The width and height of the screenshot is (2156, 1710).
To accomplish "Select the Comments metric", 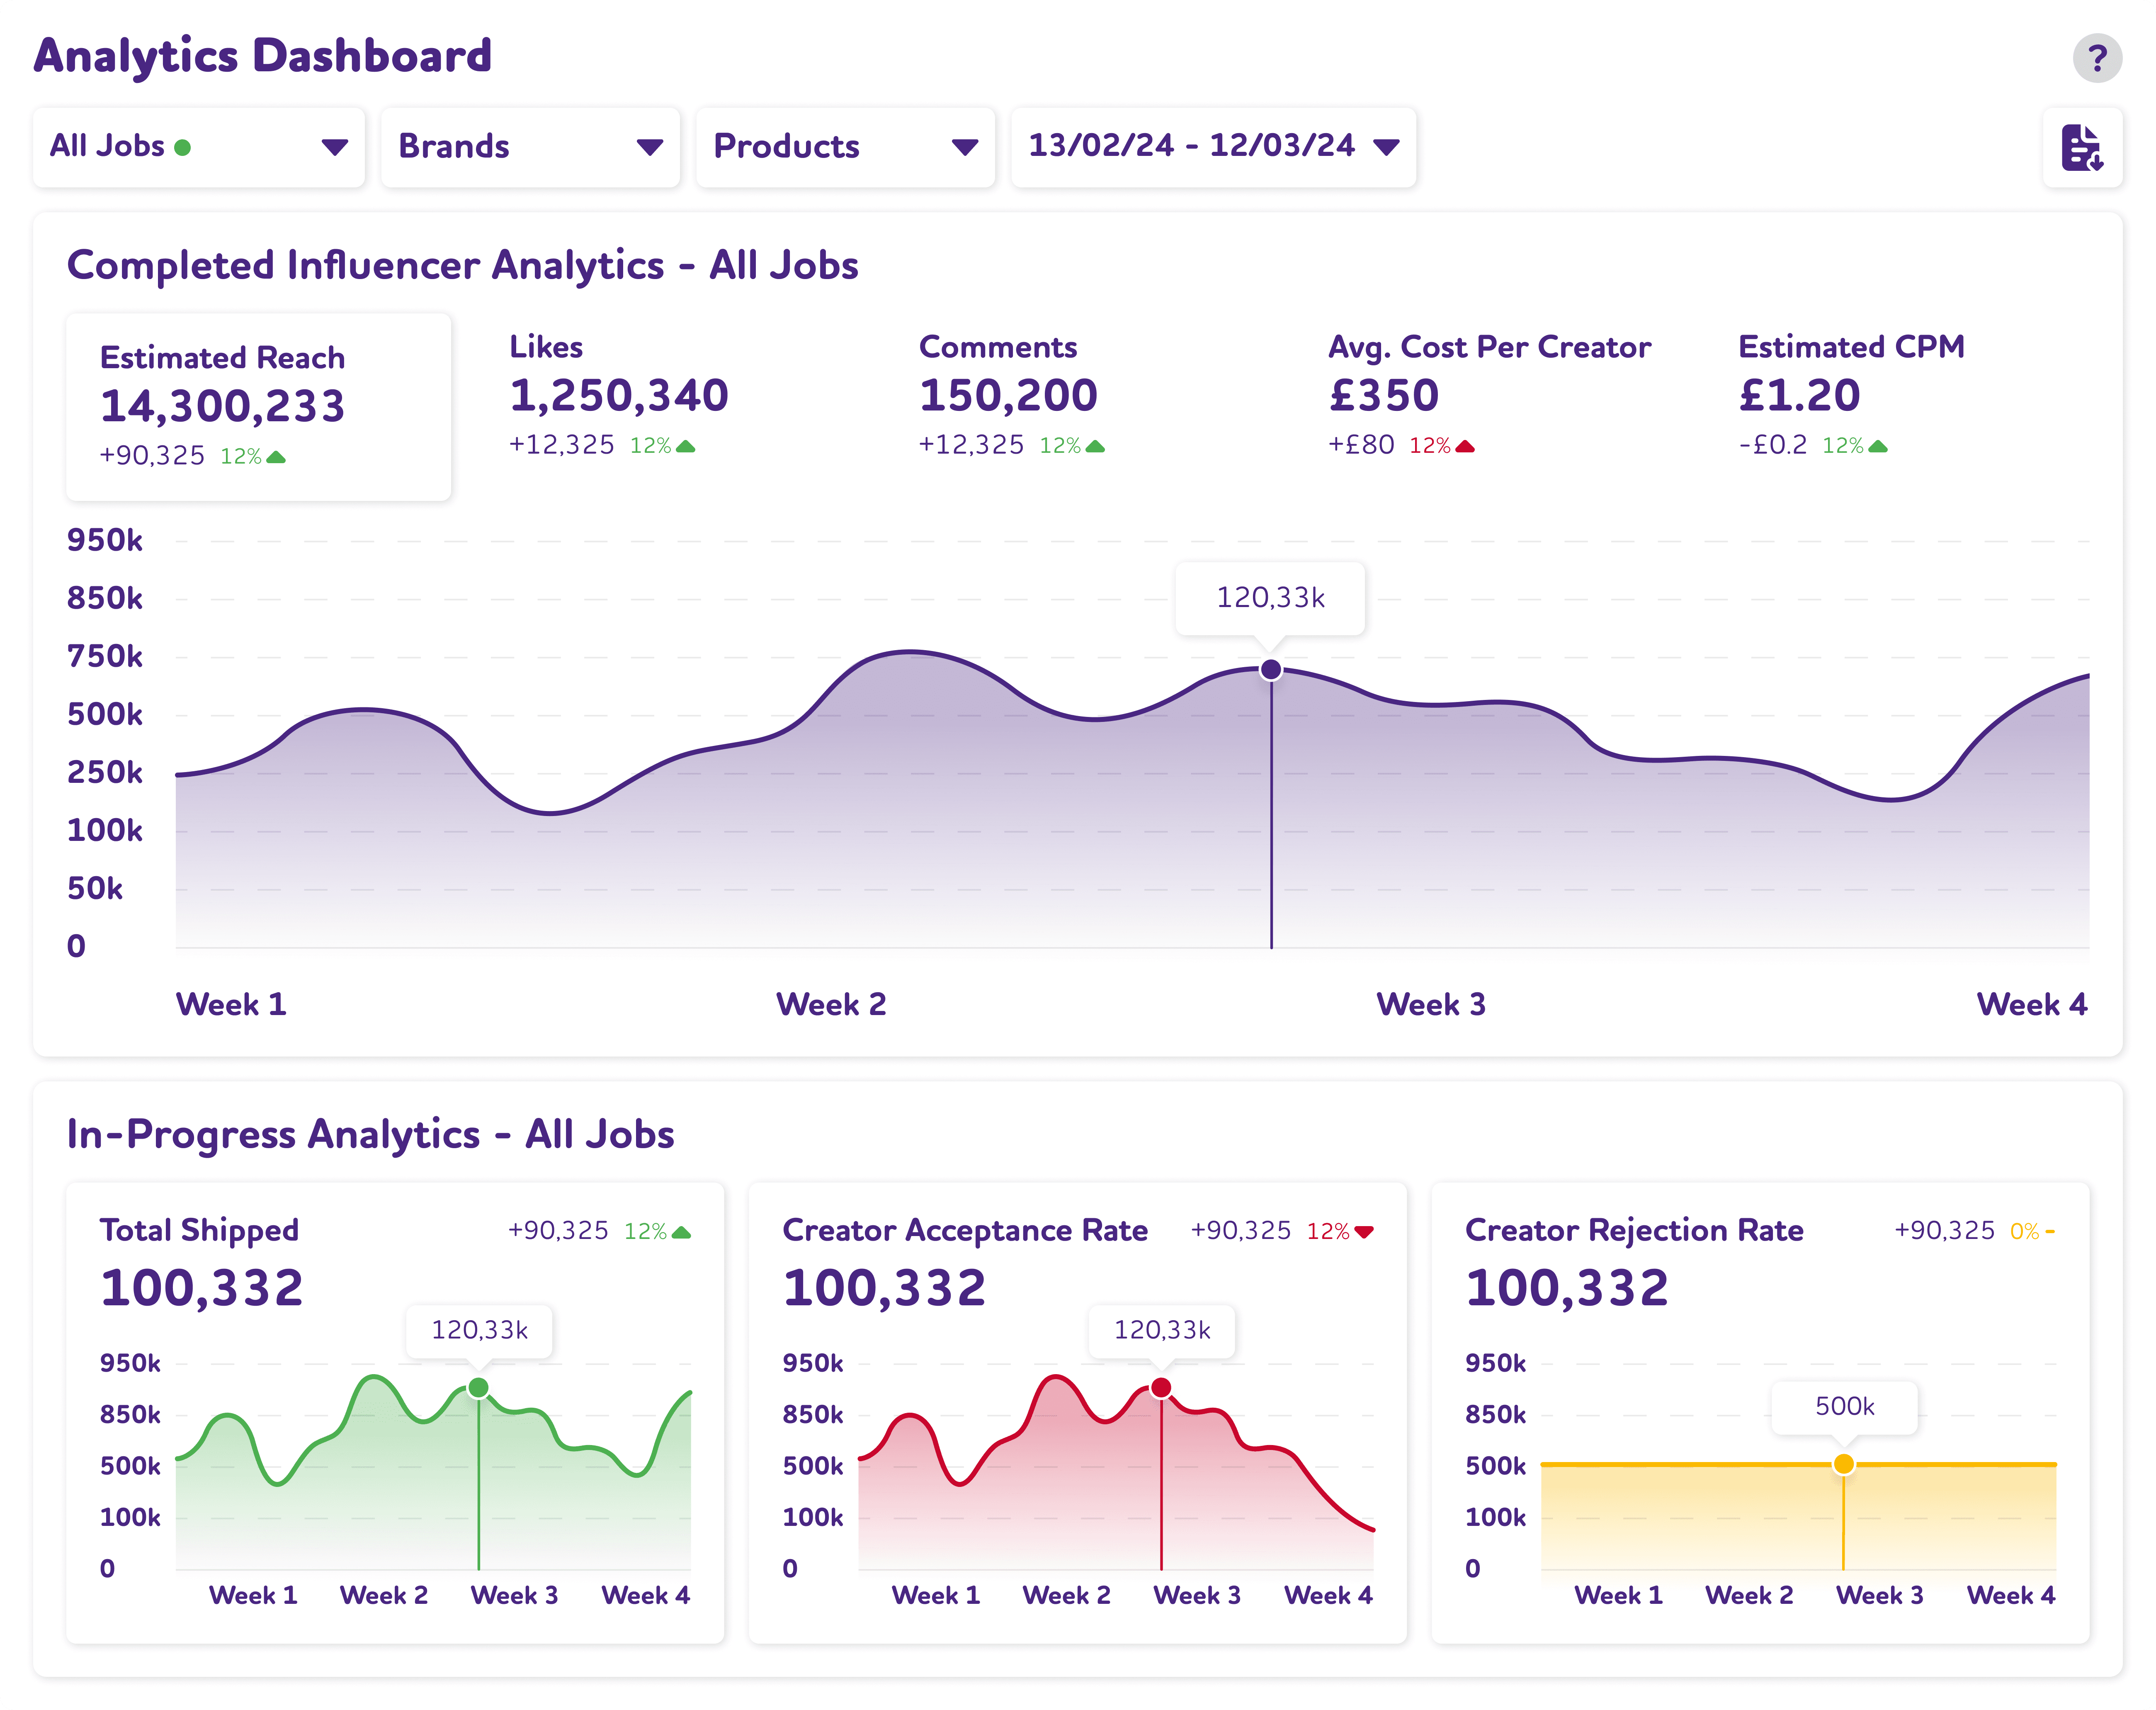I will [1008, 395].
